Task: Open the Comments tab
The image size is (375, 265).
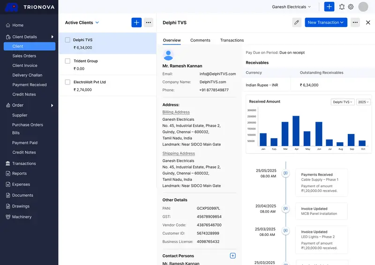Action: pyautogui.click(x=200, y=40)
